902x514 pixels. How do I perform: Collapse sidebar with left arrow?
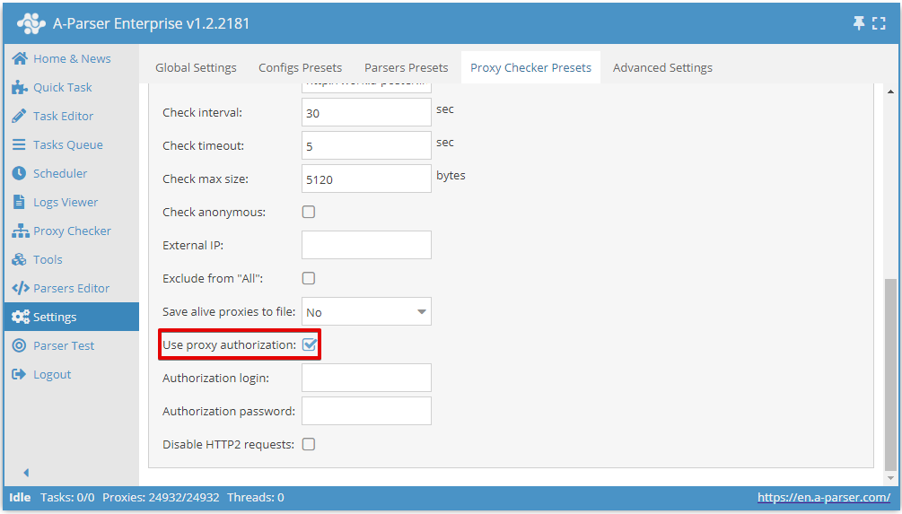(x=26, y=472)
